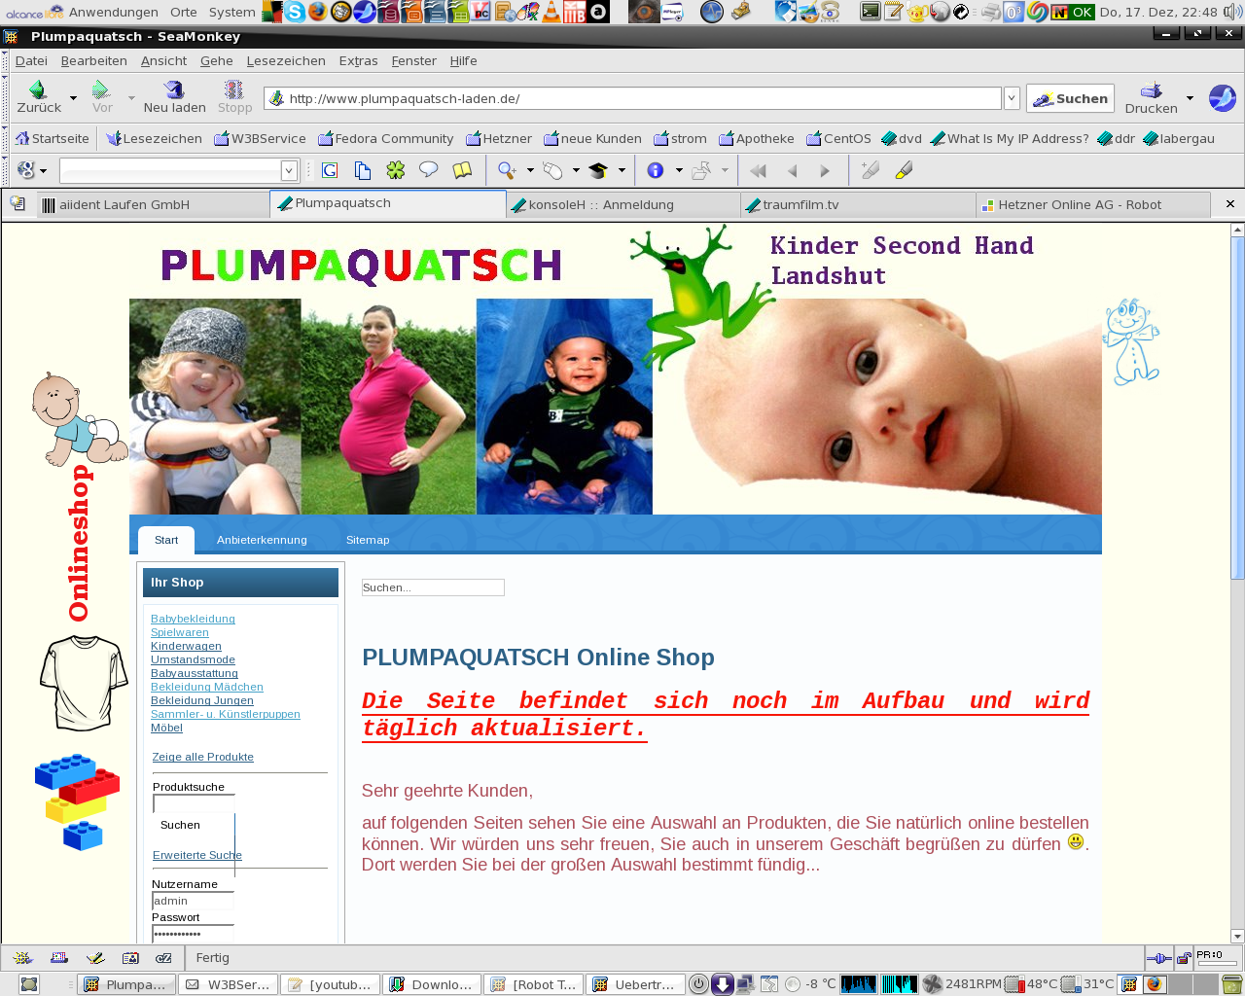Click the Suchen button next to URL bar
Viewport: 1245px width, 996px height.
point(1070,98)
